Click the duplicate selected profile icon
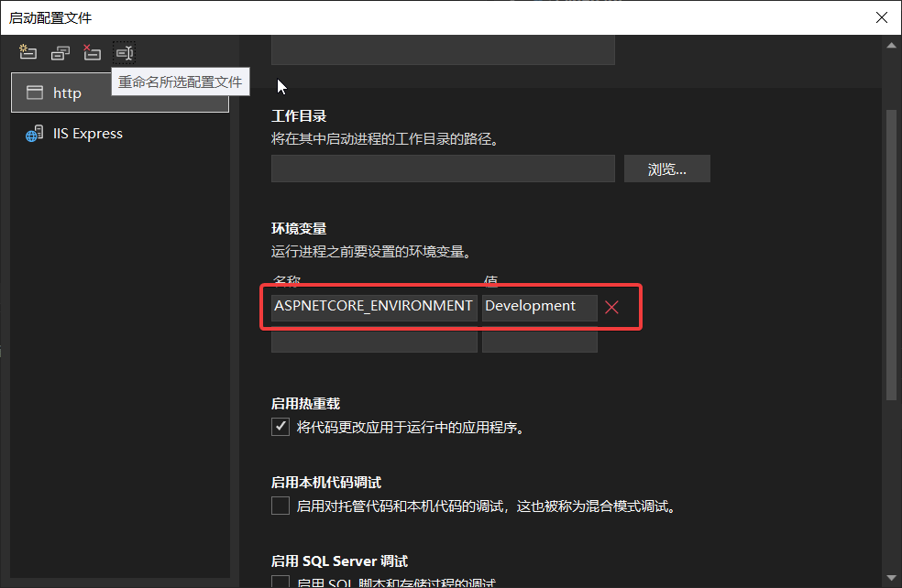The height and width of the screenshot is (588, 902). 60,52
